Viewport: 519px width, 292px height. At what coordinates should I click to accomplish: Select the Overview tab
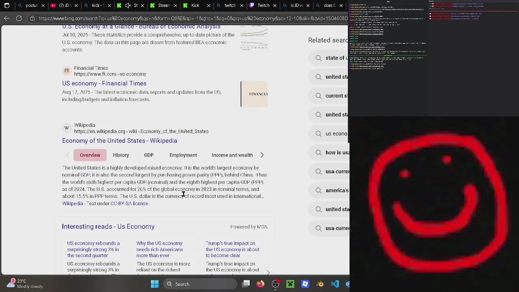pos(90,155)
